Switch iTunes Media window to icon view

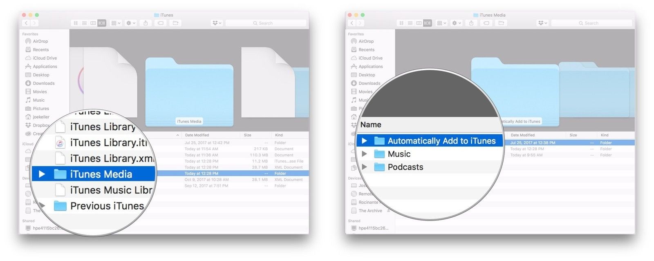pyautogui.click(x=401, y=23)
